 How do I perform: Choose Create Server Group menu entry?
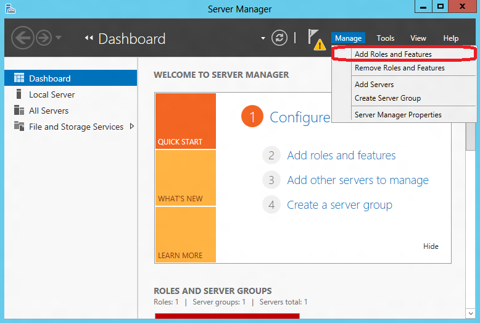(387, 98)
